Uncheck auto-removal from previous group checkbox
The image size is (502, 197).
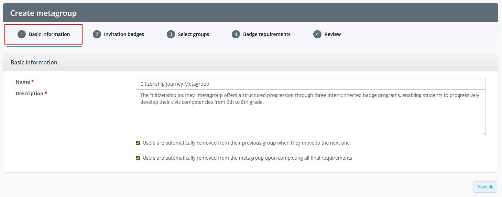pos(138,143)
